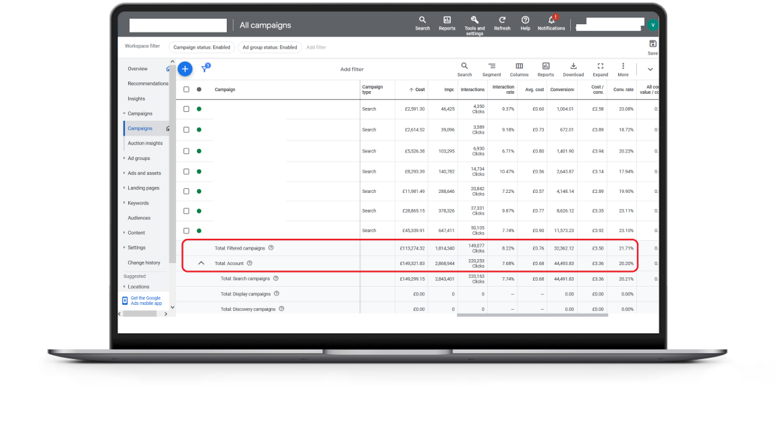Expand the Keywords sidebar section

tap(138, 203)
